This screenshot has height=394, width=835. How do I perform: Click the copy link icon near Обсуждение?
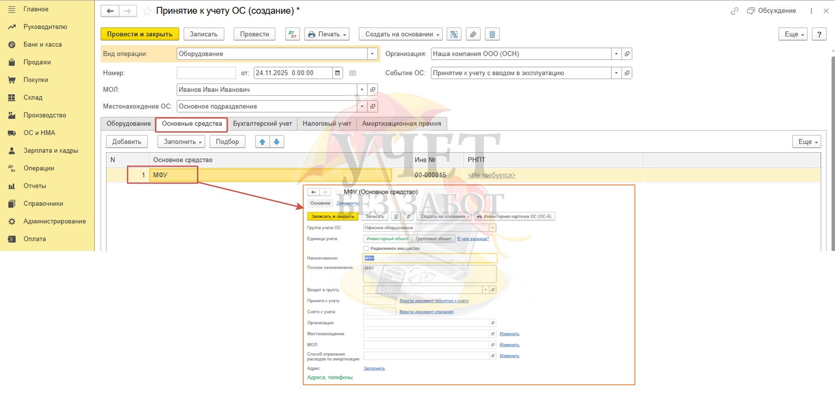pyautogui.click(x=735, y=11)
